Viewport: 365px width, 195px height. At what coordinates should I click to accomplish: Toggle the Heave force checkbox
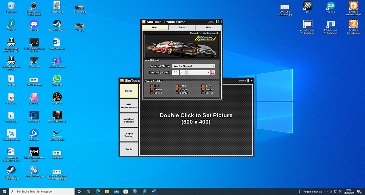152,89
